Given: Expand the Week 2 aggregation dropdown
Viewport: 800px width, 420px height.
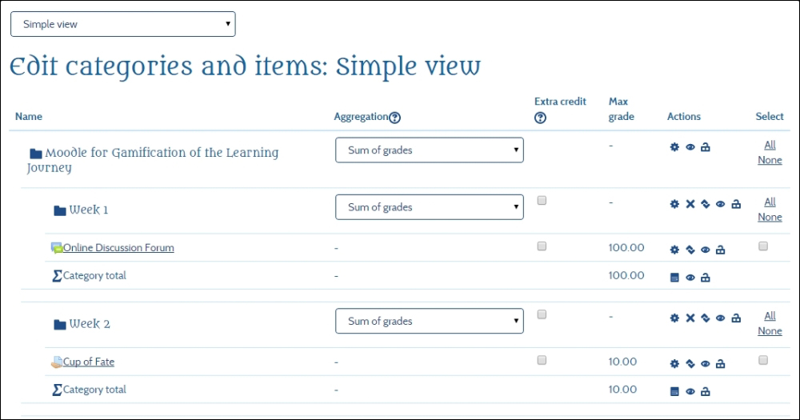Looking at the screenshot, I should tap(429, 322).
